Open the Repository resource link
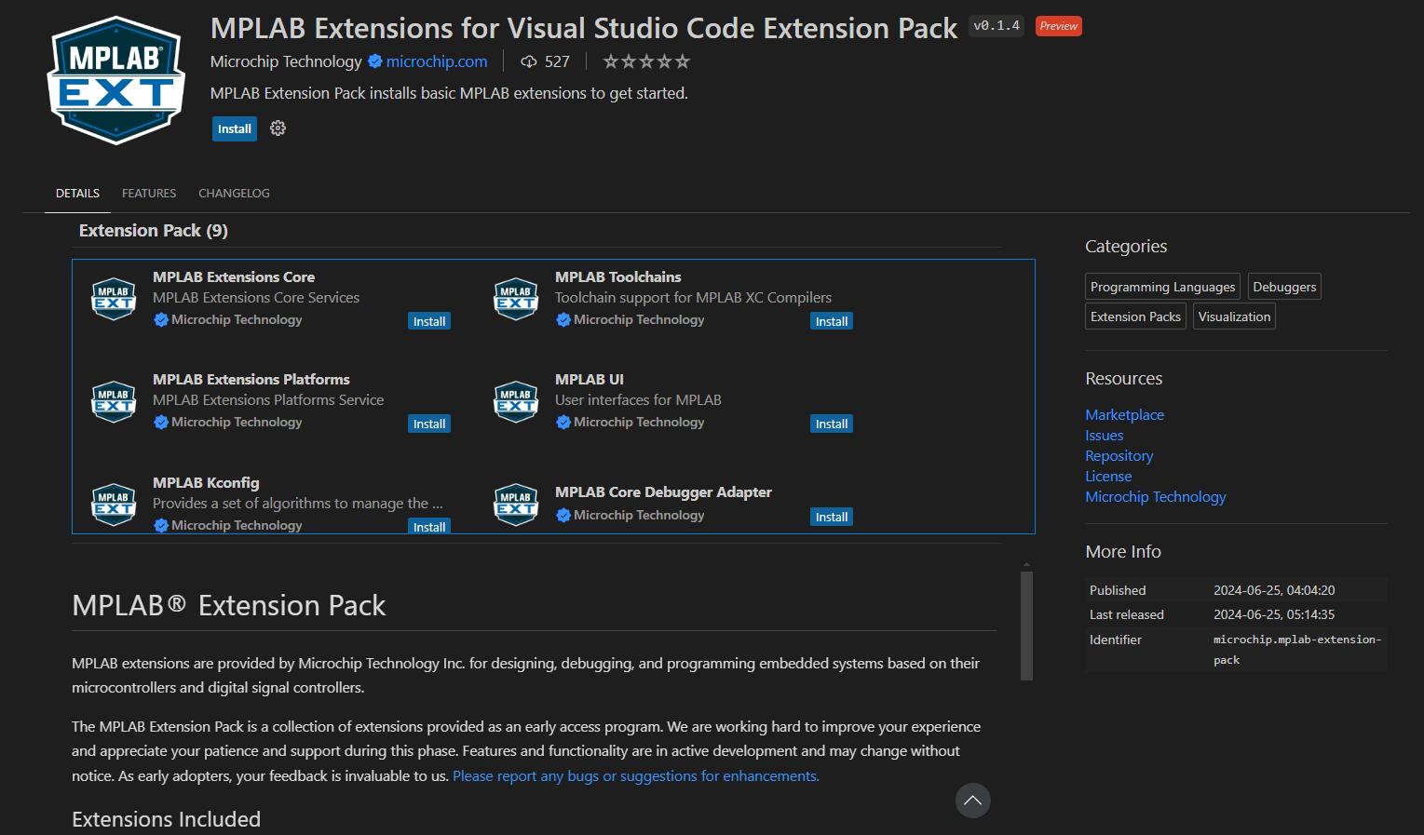 1119,456
